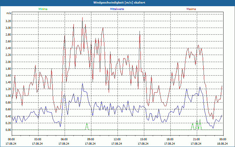The height and width of the screenshot is (147, 235).
Task: Click the 2,20 y-axis value
Action: pyautogui.click(x=8, y=55)
